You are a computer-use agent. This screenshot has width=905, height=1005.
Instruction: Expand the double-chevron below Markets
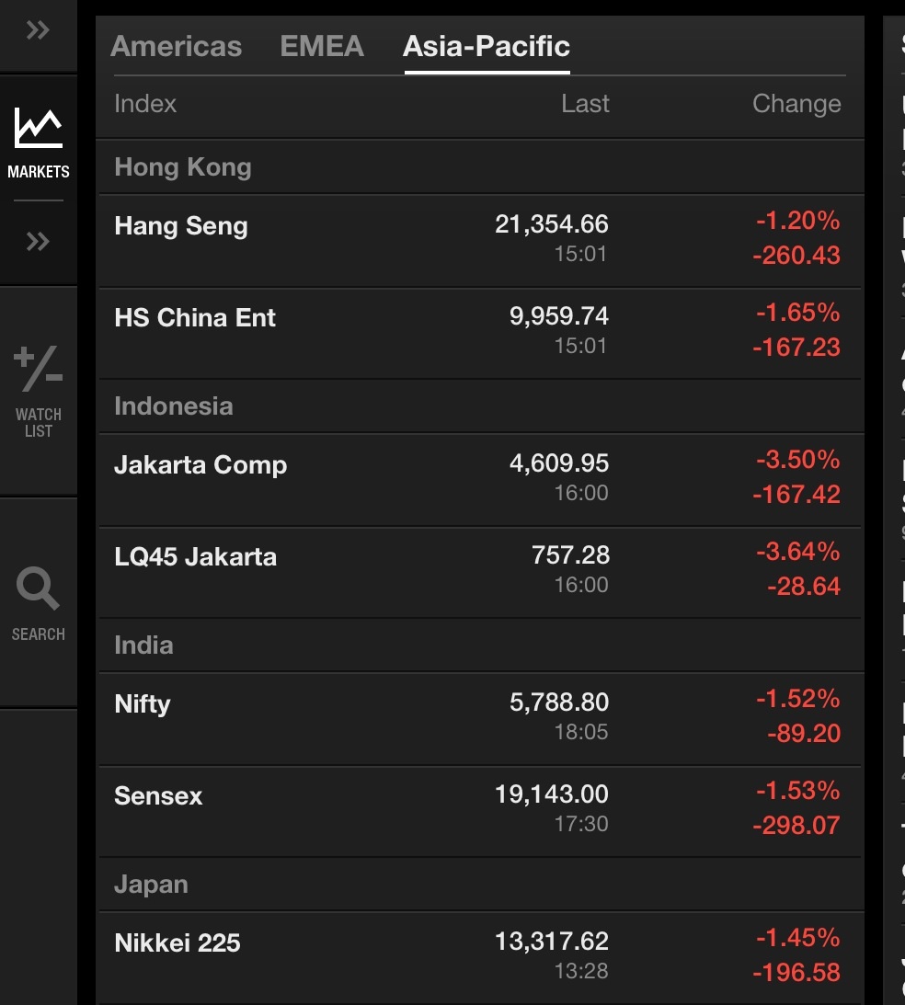[38, 242]
